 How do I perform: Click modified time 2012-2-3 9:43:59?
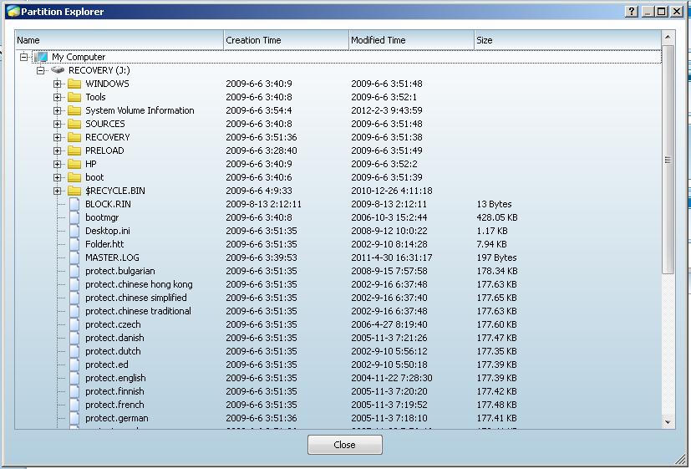tap(387, 110)
